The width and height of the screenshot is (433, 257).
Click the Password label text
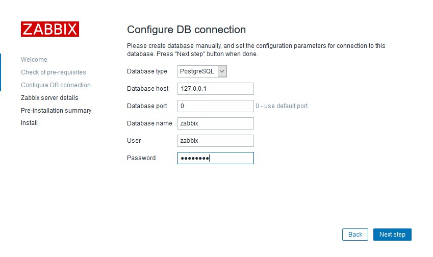tap(141, 158)
